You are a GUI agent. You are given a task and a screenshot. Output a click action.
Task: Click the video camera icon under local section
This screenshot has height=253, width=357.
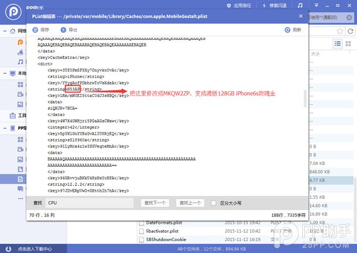click(20, 94)
